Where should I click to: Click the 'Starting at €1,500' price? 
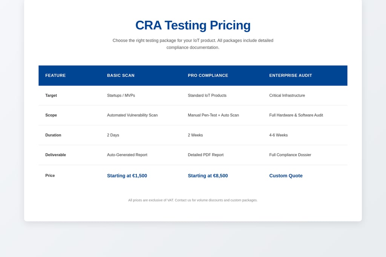127,176
